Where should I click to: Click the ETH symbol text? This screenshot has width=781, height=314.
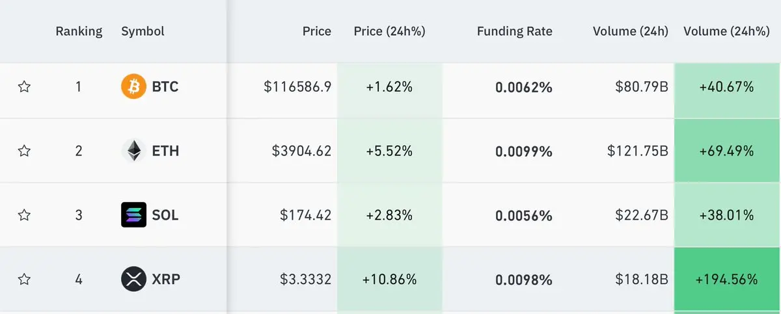coord(165,151)
